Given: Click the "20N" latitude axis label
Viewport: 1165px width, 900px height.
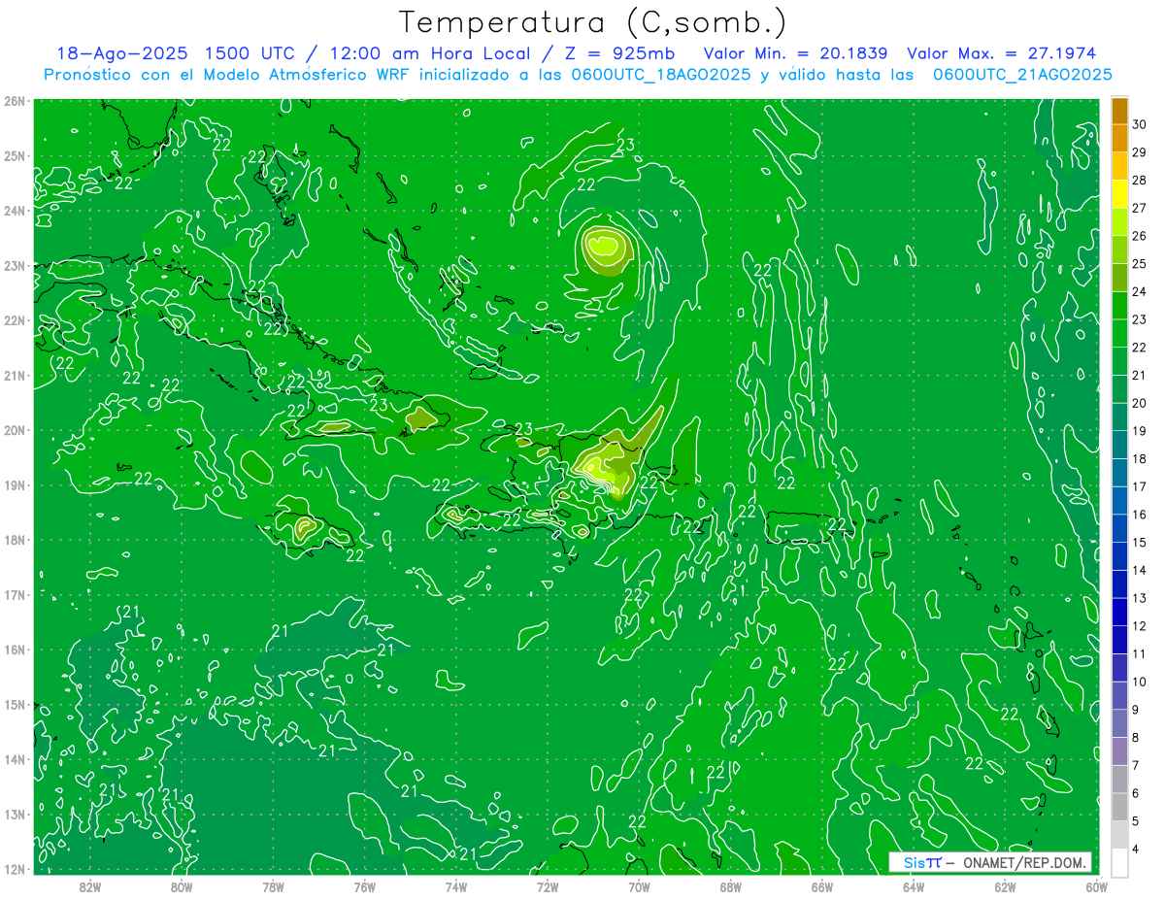Looking at the screenshot, I should point(15,430).
